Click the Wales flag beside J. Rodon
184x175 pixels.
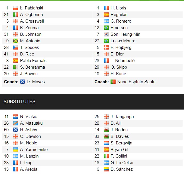(106, 130)
